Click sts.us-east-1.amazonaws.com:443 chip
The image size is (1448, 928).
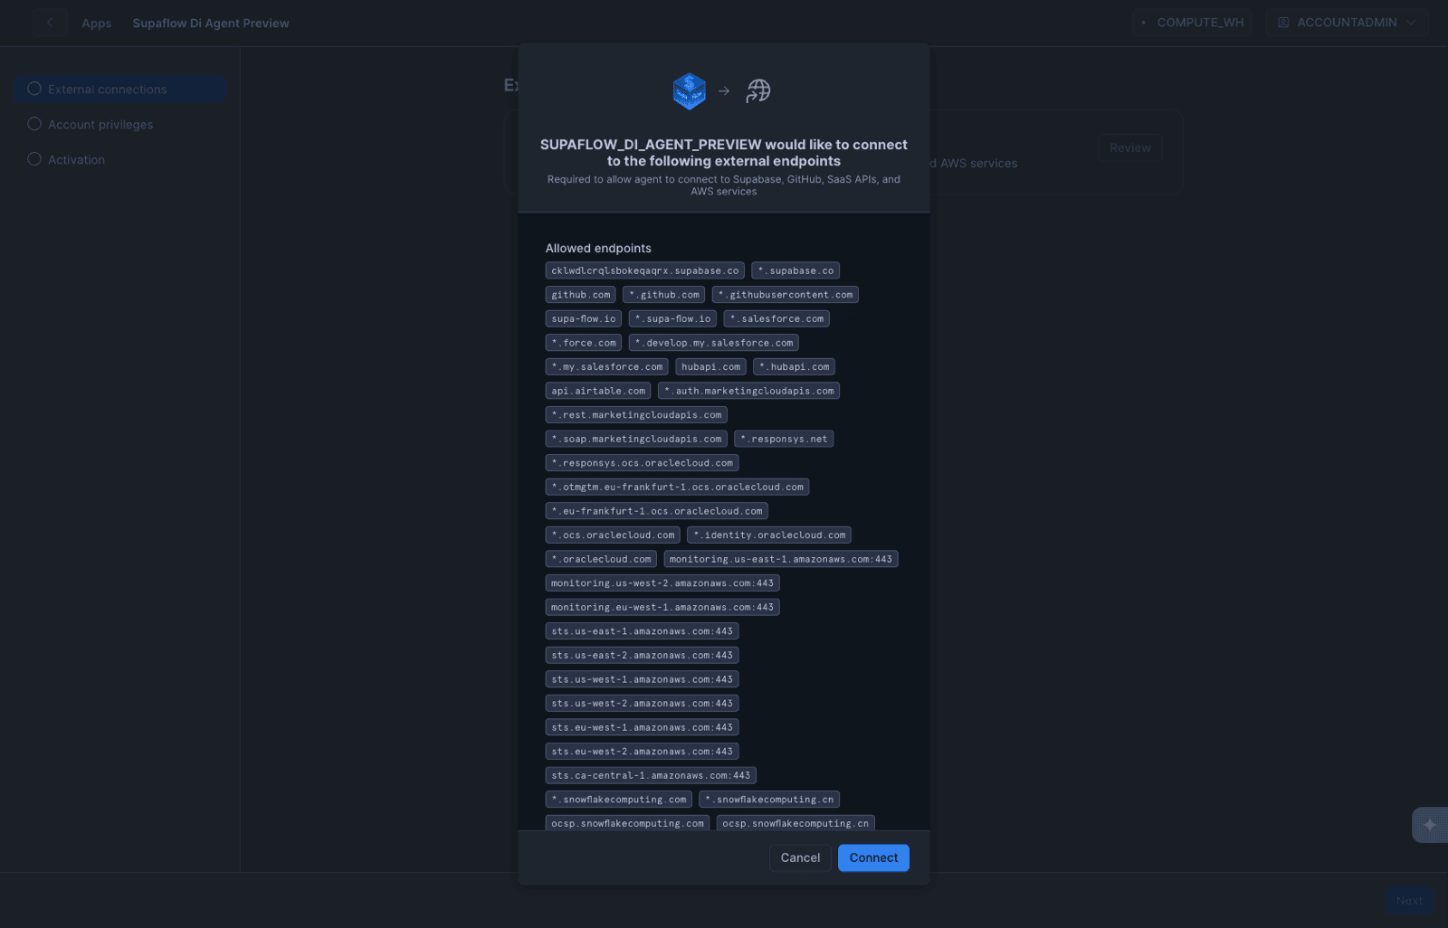(x=643, y=631)
